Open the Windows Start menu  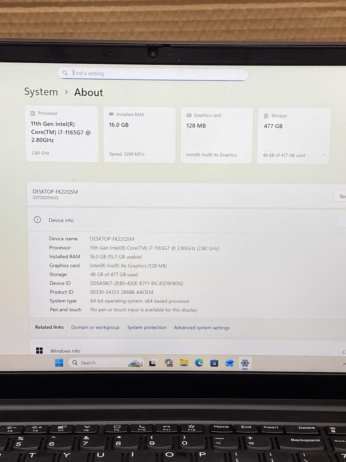coord(59,363)
